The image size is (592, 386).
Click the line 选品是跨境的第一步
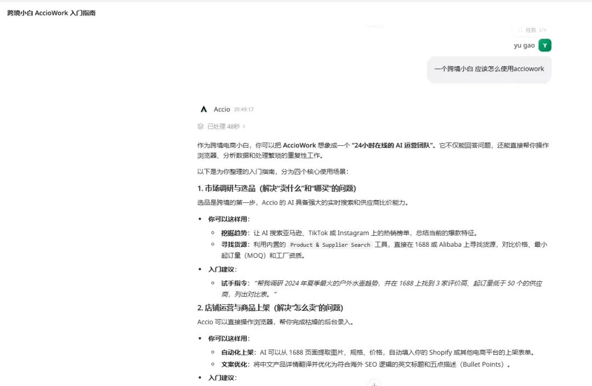(303, 203)
